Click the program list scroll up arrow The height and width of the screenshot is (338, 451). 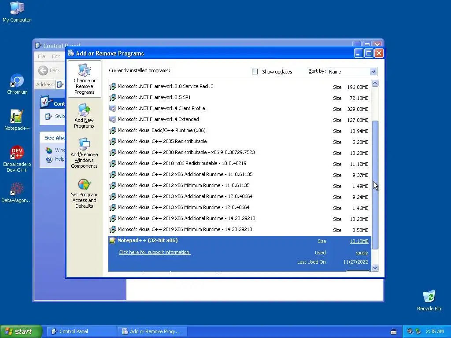[375, 83]
